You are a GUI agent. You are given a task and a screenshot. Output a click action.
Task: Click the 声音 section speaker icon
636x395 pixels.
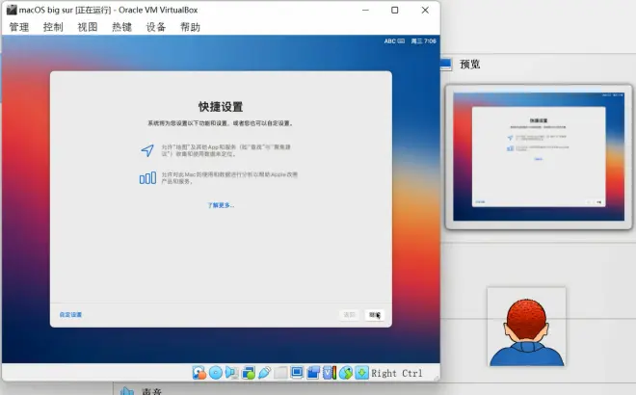pyautogui.click(x=127, y=391)
